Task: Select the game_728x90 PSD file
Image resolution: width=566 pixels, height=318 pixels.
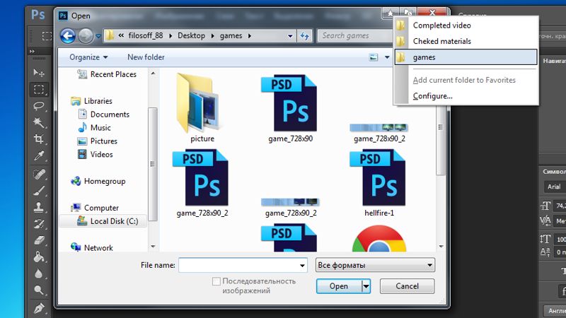Action: click(289, 104)
